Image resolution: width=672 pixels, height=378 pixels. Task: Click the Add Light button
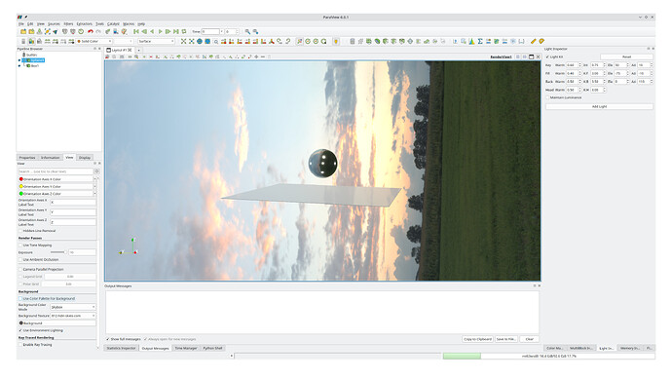click(599, 106)
